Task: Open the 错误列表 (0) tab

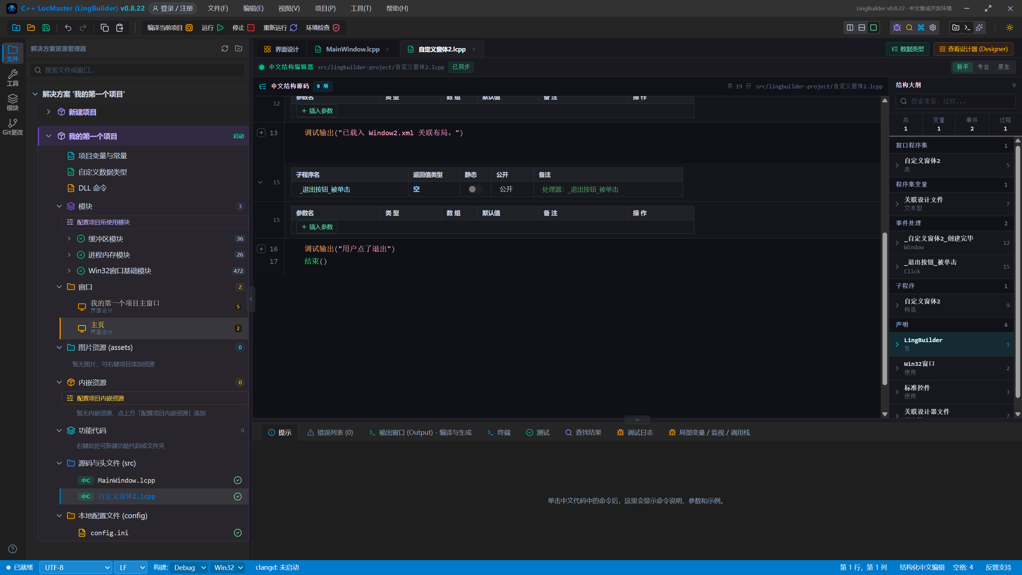Action: [330, 433]
